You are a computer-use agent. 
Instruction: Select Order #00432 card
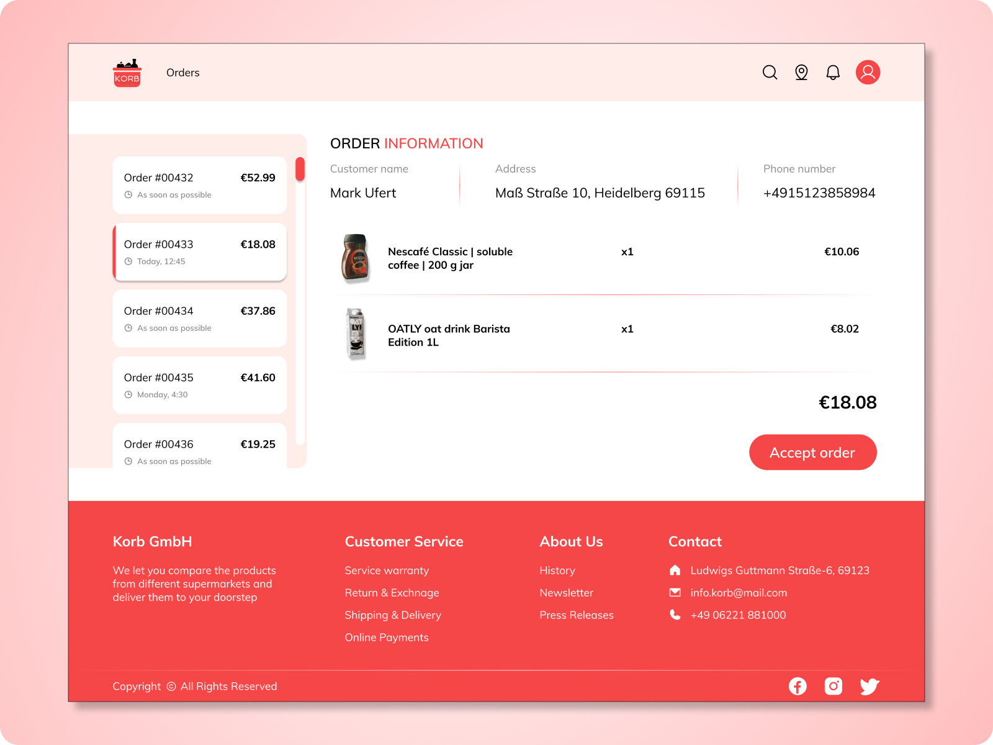point(200,185)
